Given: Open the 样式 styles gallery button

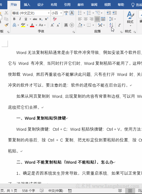Looking at the screenshot, I should coord(130,18).
